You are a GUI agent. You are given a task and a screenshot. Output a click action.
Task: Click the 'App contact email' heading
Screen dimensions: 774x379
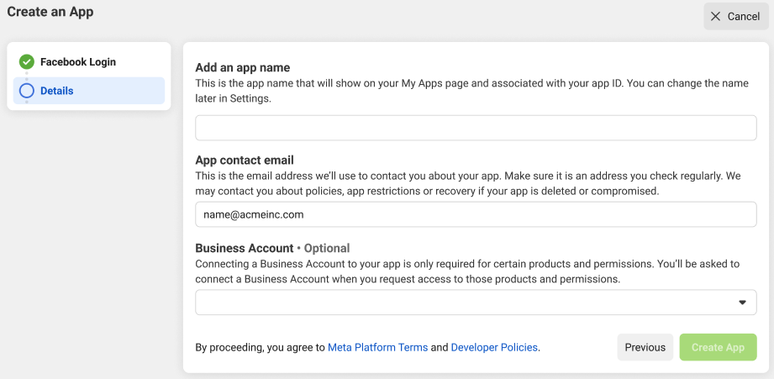[x=244, y=161]
